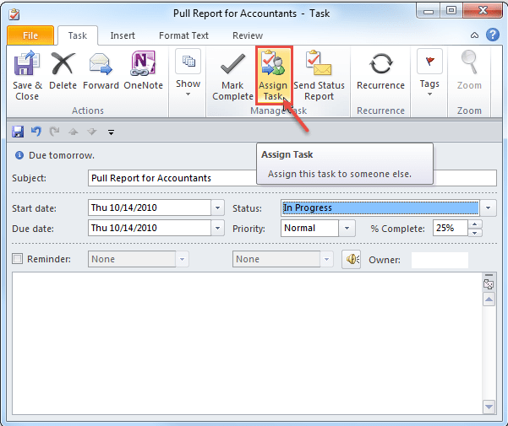The image size is (508, 426).
Task: Click the Normal priority value box
Action: tap(309, 229)
